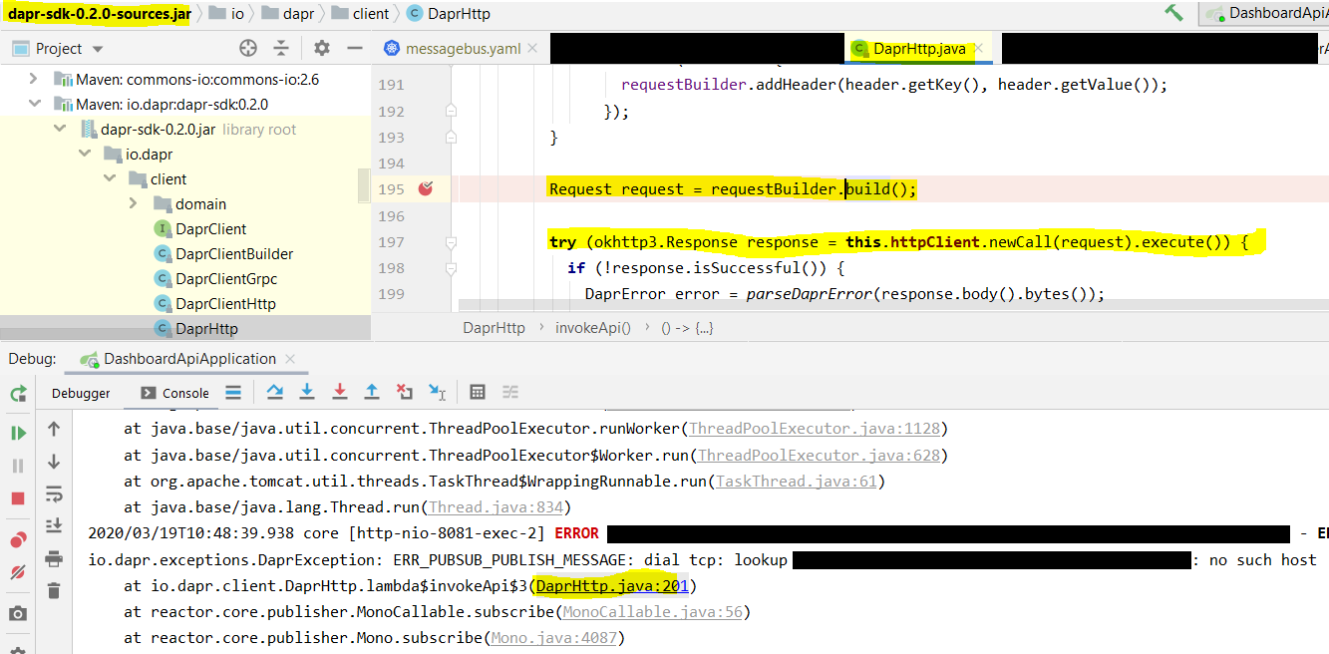1329x654 pixels.
Task: Click the Step Into debugger icon
Action: (x=307, y=392)
